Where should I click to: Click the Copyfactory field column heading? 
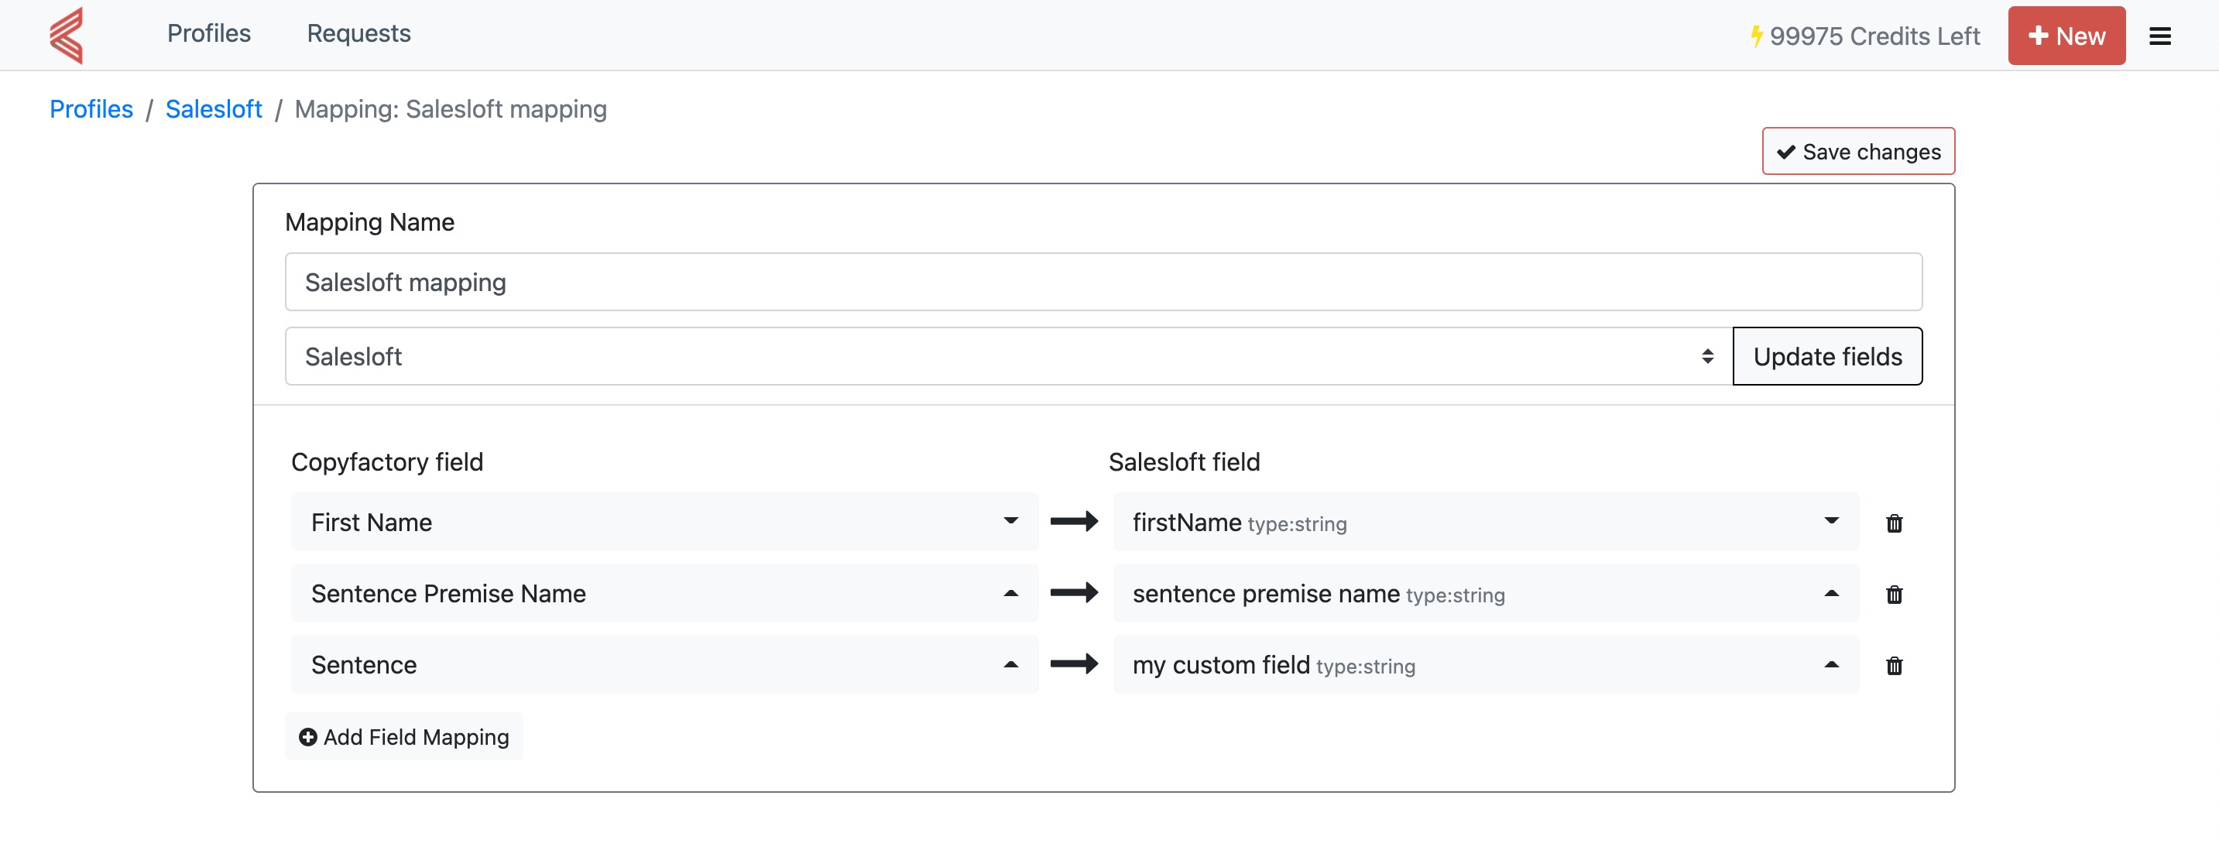387,462
